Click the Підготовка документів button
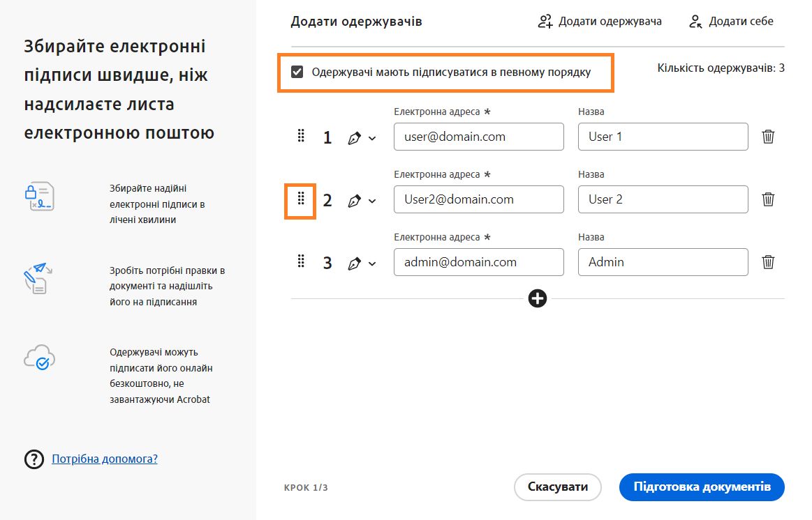812x520 pixels. click(x=701, y=487)
